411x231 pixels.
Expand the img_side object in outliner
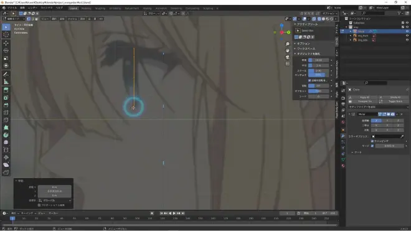pos(351,40)
